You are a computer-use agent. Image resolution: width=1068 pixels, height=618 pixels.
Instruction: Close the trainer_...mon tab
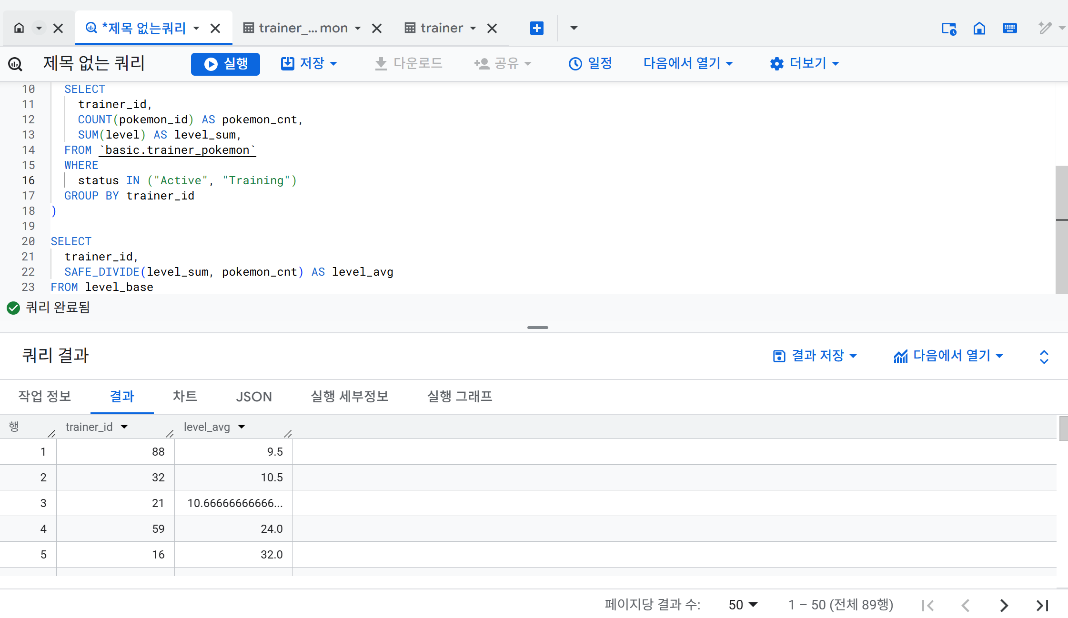point(377,29)
